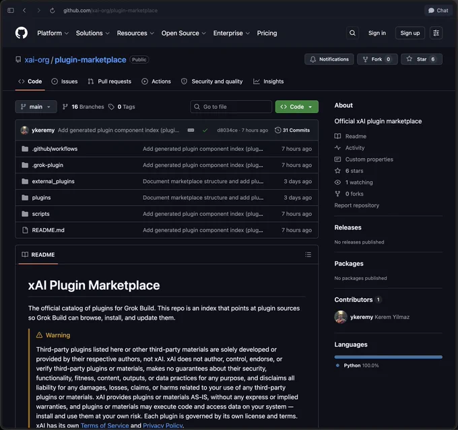Open the main branch selector dropdown
The height and width of the screenshot is (430, 458).
coord(36,107)
